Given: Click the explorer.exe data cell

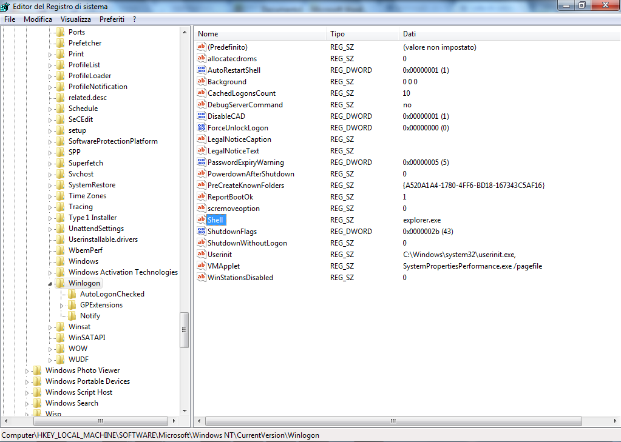Looking at the screenshot, I should [x=422, y=219].
